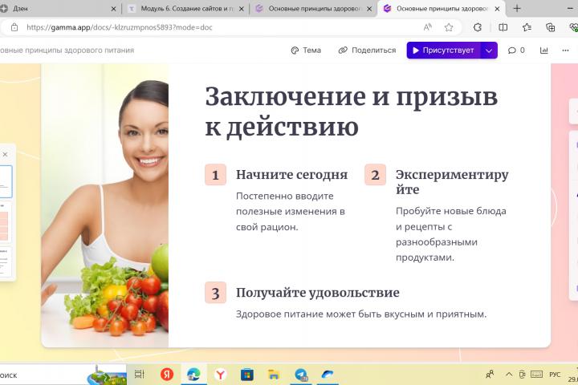Click the Поделиться share button
The height and width of the screenshot is (385, 578).
pos(367,50)
